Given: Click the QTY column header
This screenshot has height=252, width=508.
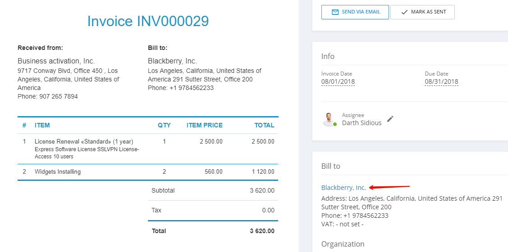Looking at the screenshot, I should point(164,125).
